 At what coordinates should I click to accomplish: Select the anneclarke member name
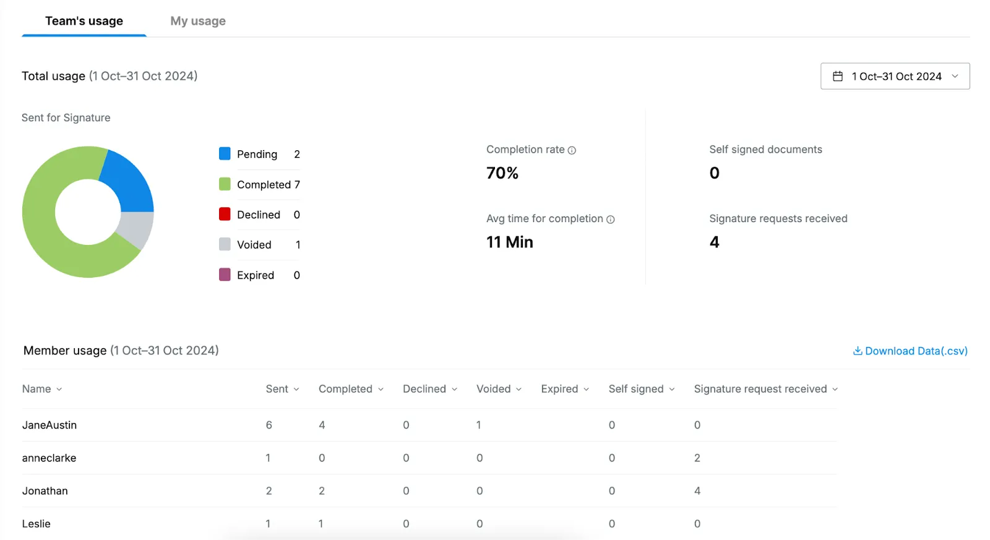pos(49,458)
